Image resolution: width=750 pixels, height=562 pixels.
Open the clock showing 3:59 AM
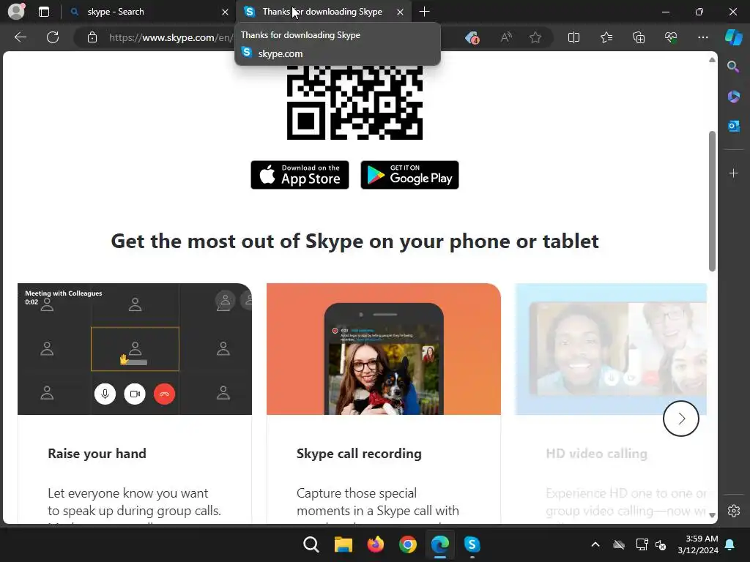698,544
